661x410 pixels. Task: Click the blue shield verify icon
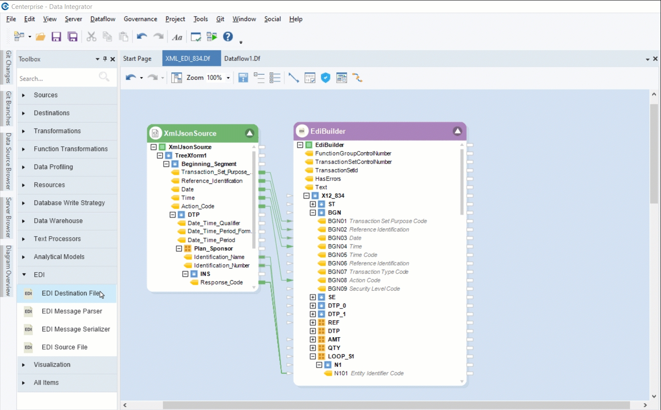point(325,78)
